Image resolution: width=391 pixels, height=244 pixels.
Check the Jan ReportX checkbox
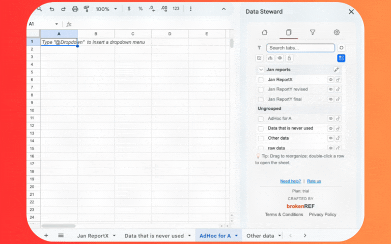click(x=261, y=80)
